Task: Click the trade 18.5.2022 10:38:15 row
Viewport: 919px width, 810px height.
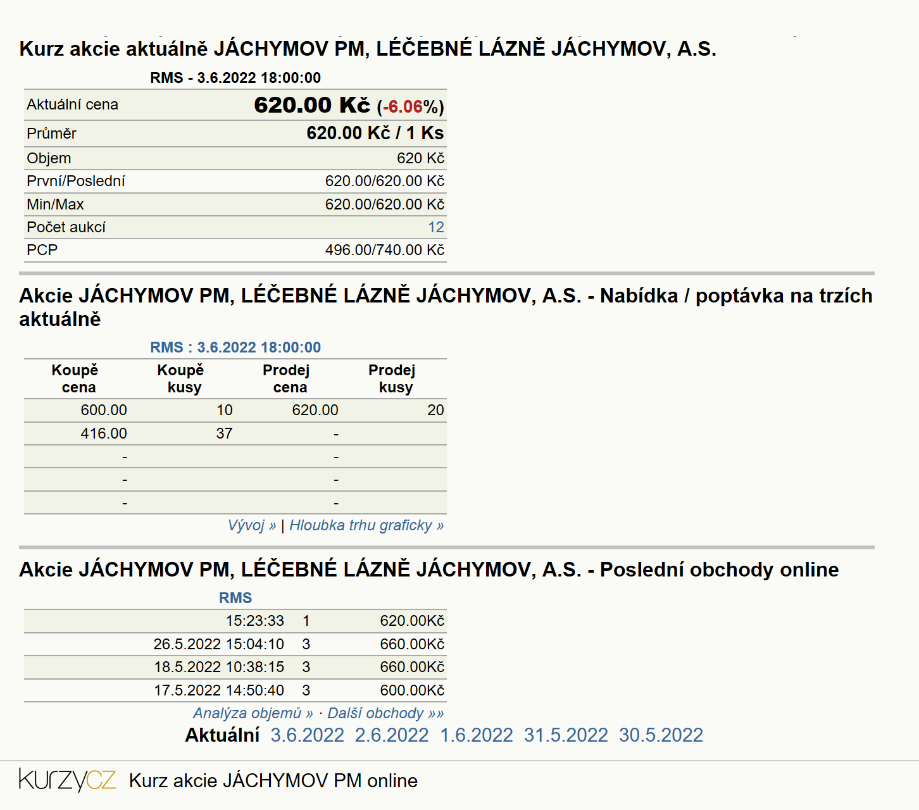Action: 235,667
